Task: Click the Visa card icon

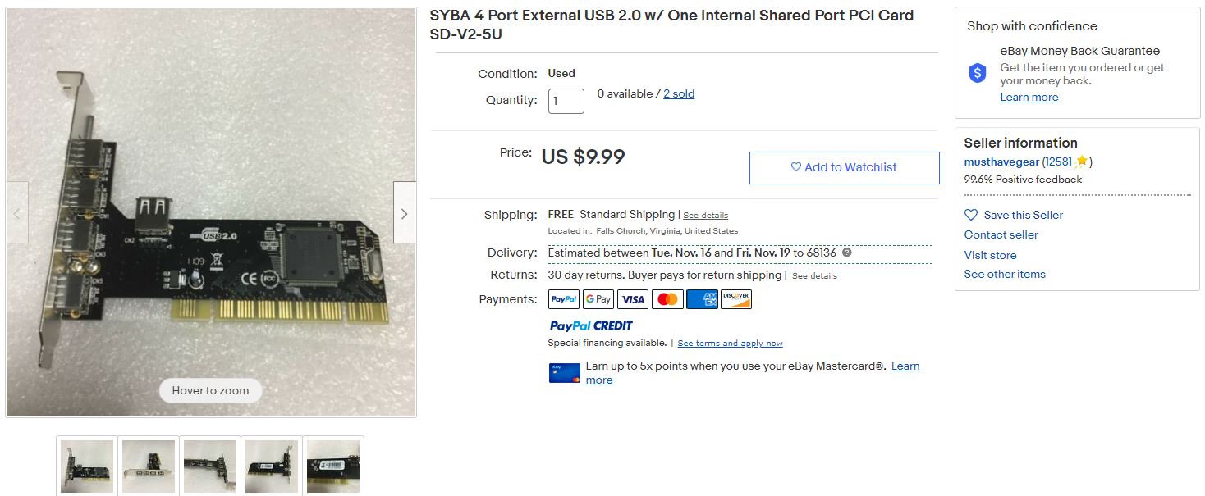Action: pyautogui.click(x=633, y=299)
